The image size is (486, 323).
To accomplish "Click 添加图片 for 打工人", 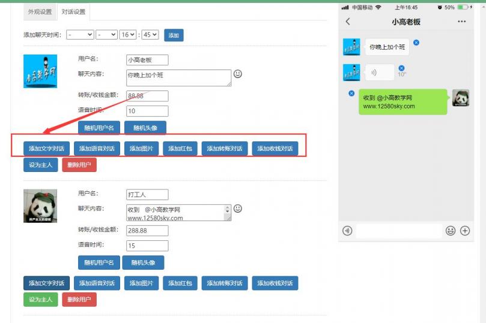I will pyautogui.click(x=141, y=283).
